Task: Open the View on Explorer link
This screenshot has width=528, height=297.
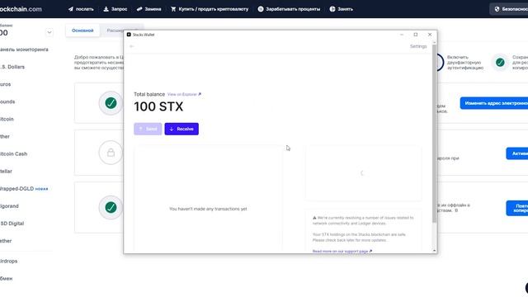Action: pyautogui.click(x=184, y=94)
